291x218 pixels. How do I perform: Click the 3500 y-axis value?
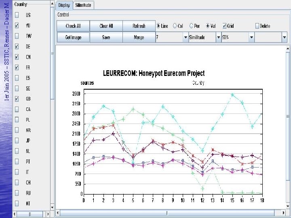click(76, 94)
